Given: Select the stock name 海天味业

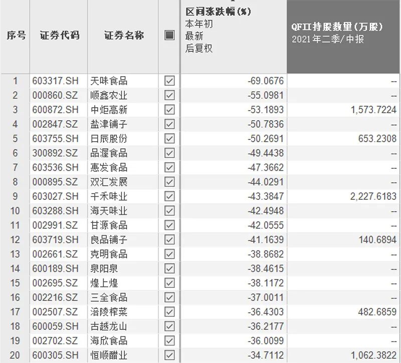Looking at the screenshot, I should (109, 211).
